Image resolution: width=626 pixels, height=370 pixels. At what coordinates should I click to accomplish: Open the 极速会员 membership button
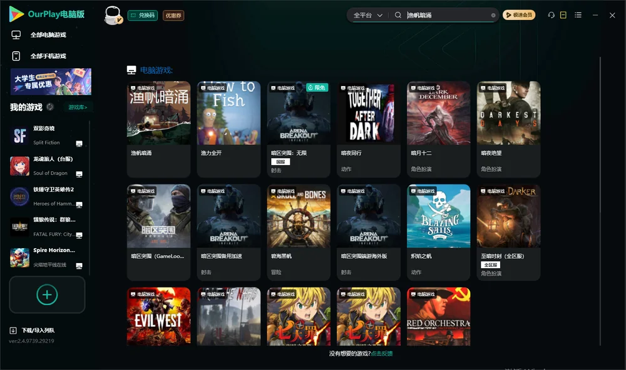tap(519, 15)
